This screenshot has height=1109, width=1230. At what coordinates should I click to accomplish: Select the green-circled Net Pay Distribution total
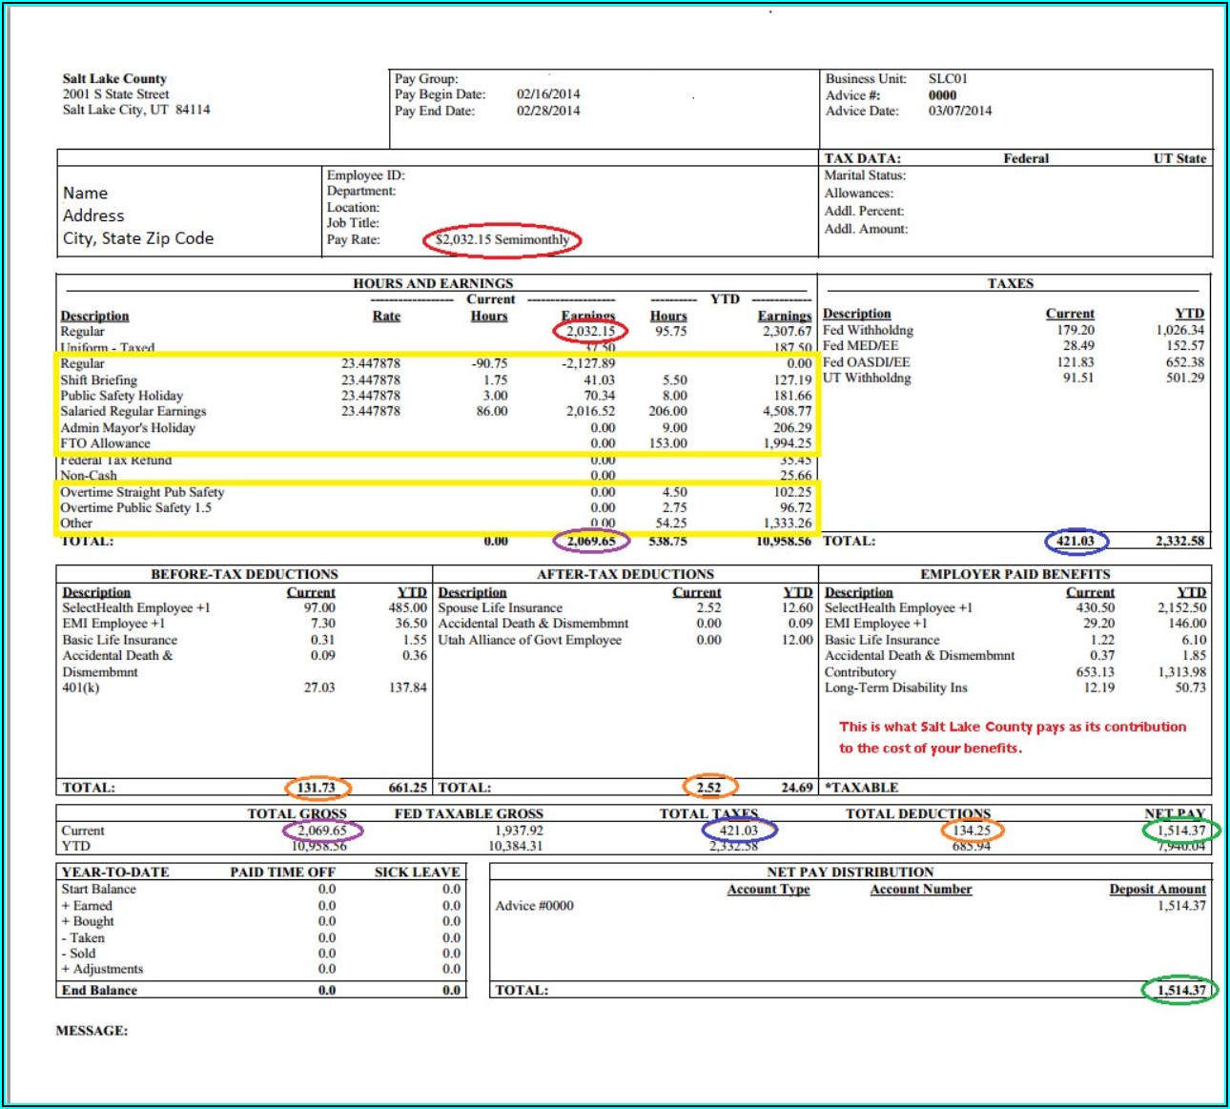1180,990
